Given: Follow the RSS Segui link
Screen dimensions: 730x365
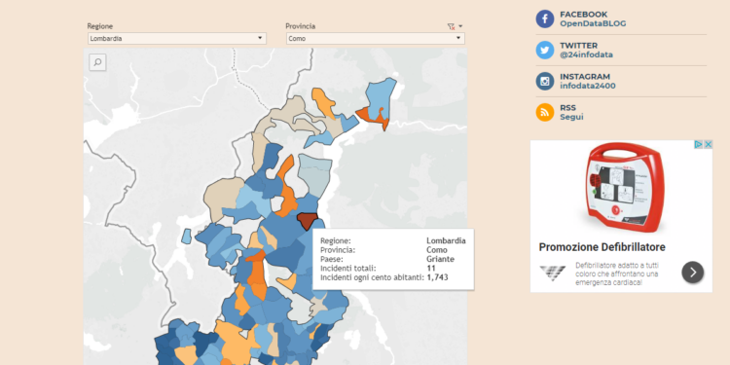Looking at the screenshot, I should point(571,117).
